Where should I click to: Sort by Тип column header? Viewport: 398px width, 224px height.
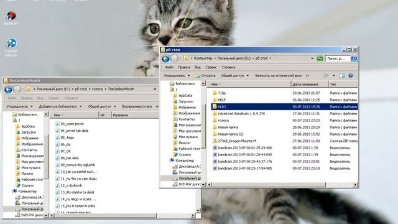click(x=343, y=84)
